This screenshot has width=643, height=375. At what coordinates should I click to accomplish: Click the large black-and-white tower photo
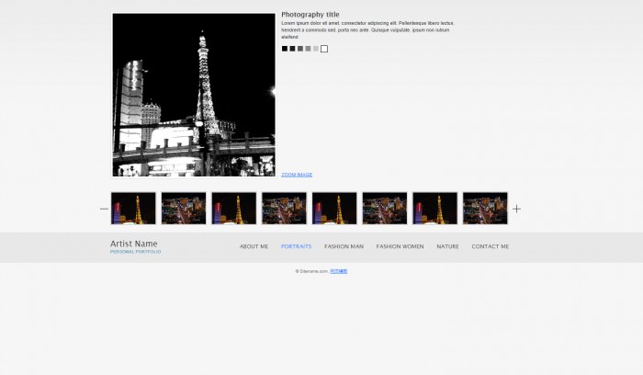tap(194, 95)
